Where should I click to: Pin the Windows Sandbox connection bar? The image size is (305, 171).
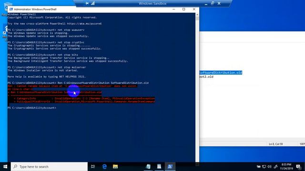coord(87,3)
